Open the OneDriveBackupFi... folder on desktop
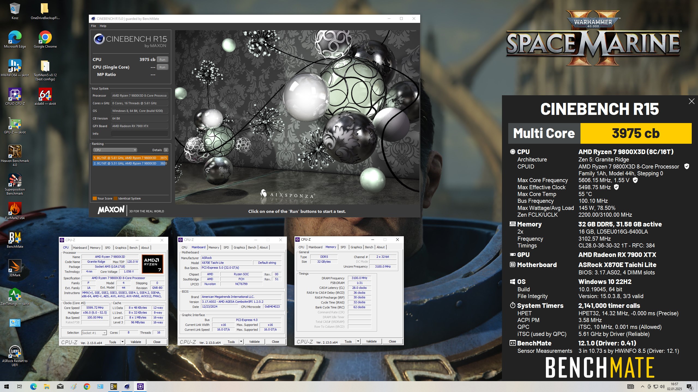 45,11
